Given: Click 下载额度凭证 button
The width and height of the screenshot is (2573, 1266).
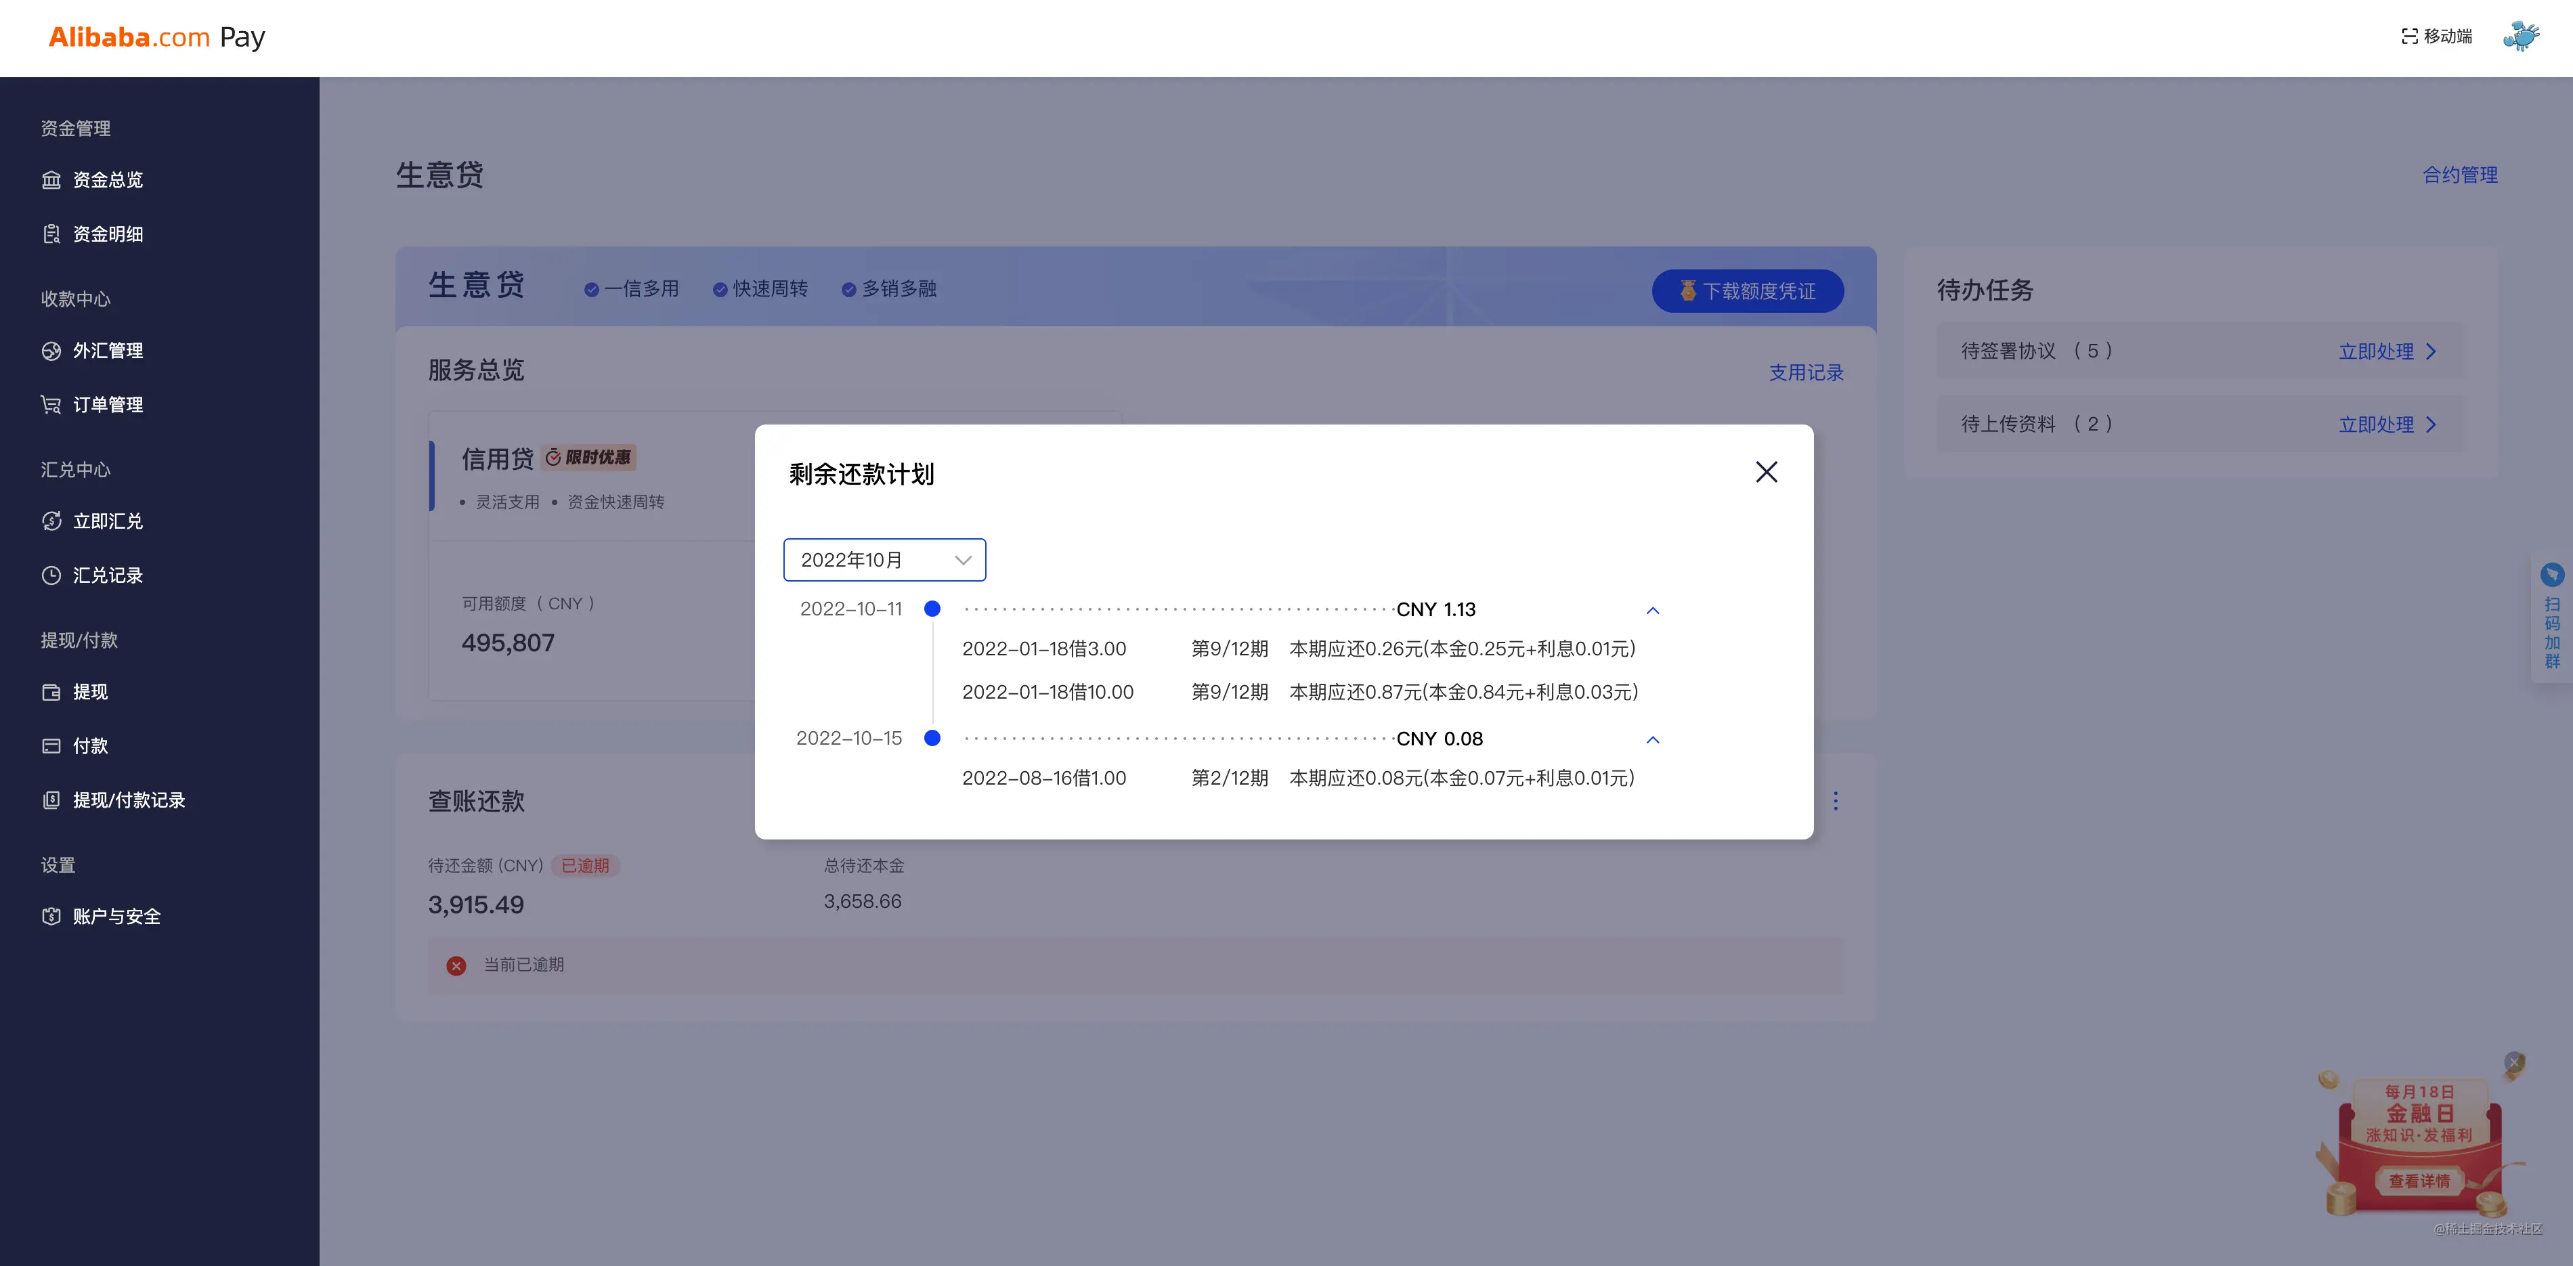Looking at the screenshot, I should coord(1747,290).
